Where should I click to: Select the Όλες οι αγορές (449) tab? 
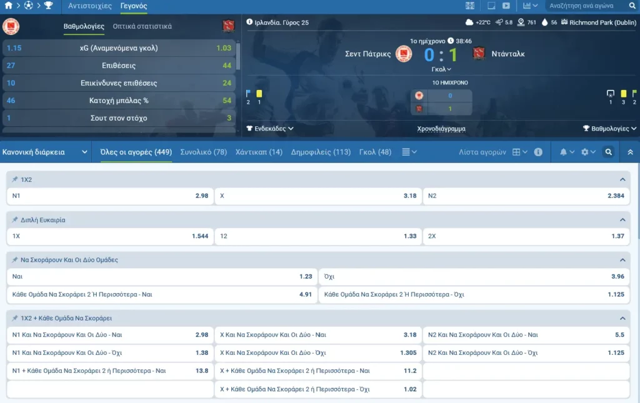(136, 152)
